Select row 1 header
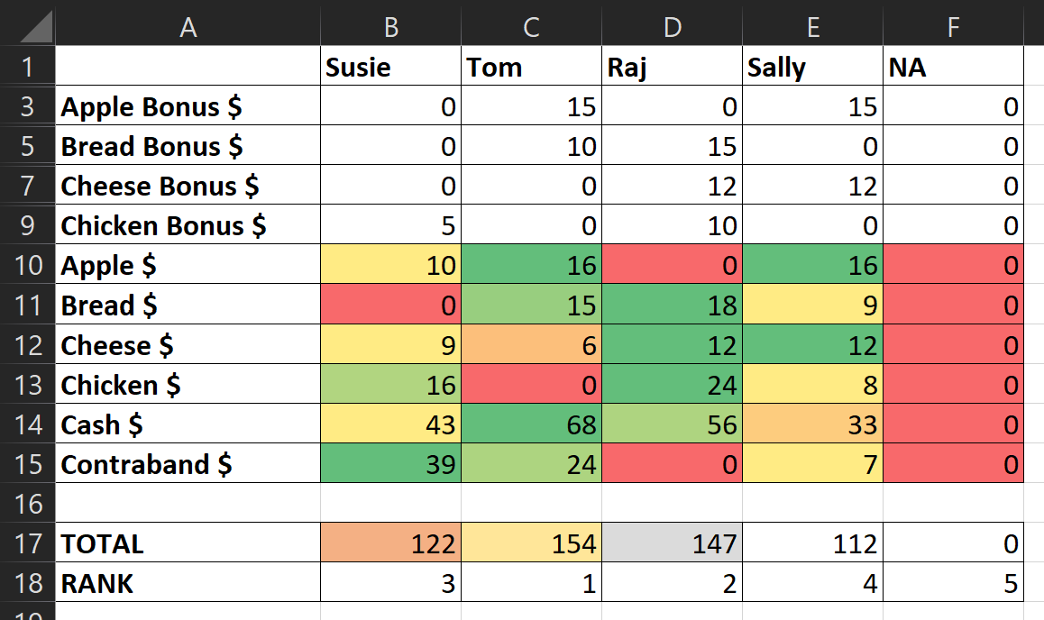This screenshot has height=620, width=1044. (x=27, y=66)
